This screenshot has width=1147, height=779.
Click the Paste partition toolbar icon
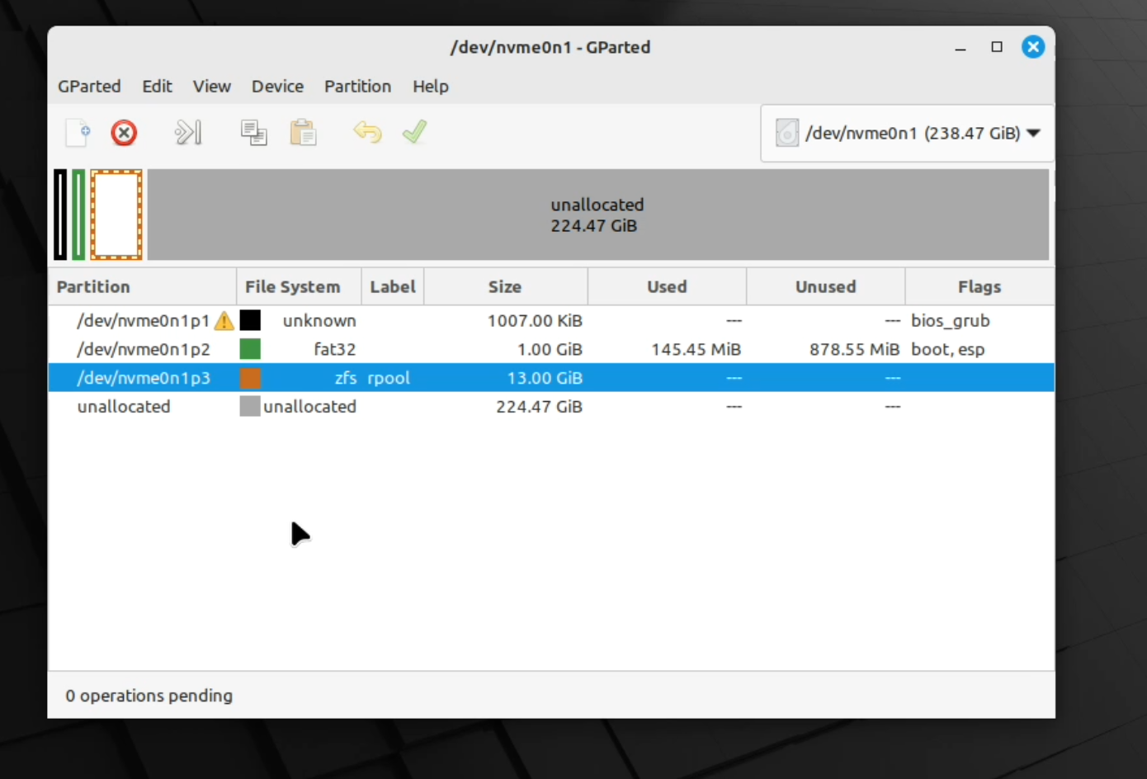pos(303,133)
